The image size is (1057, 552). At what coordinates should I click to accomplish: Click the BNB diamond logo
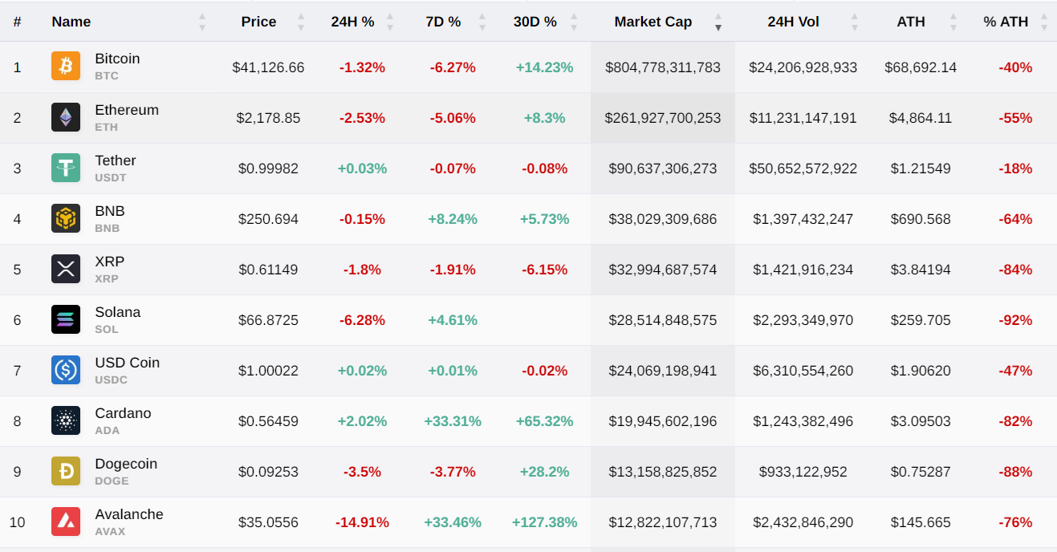click(x=66, y=219)
